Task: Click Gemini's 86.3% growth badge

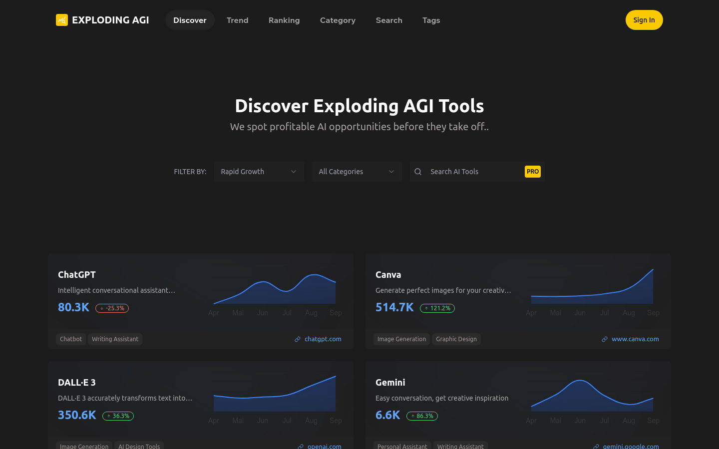Action: 422,416
